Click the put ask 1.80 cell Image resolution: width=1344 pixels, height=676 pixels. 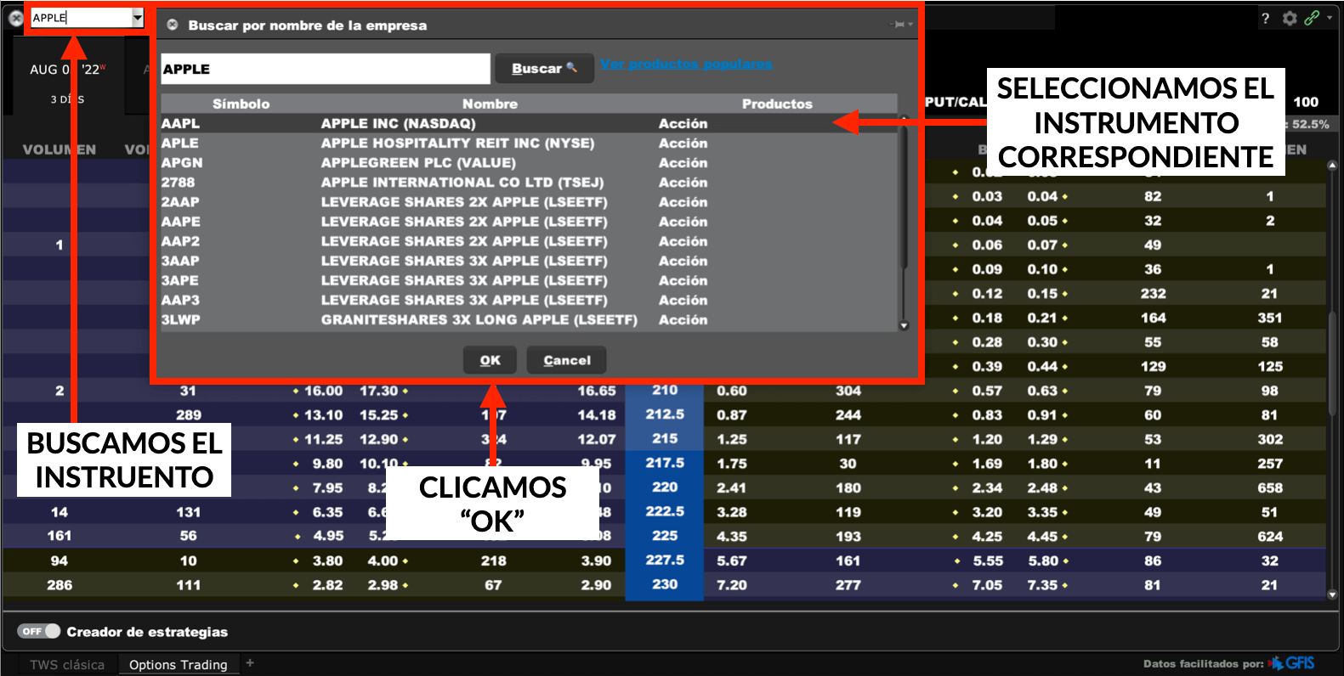[1042, 464]
